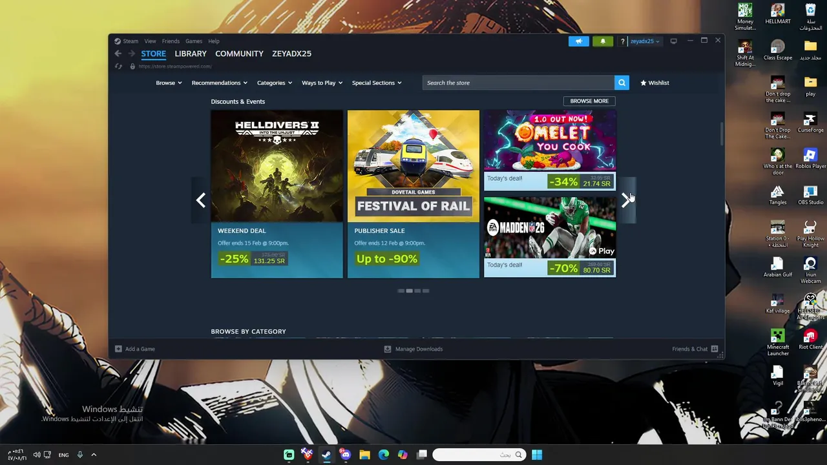Viewport: 827px width, 465px height.
Task: Open the Help menu
Action: pyautogui.click(x=214, y=41)
